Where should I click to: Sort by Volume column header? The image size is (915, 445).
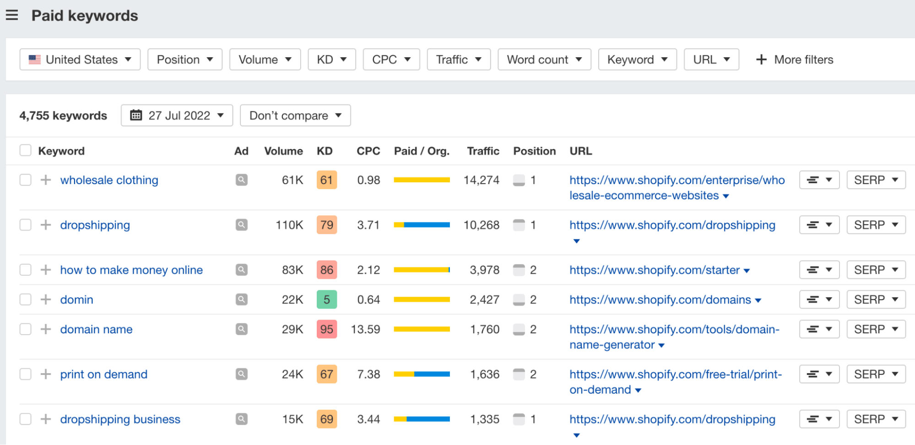[x=283, y=151]
